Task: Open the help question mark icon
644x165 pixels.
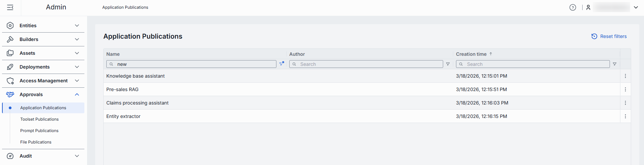Action: point(572,7)
